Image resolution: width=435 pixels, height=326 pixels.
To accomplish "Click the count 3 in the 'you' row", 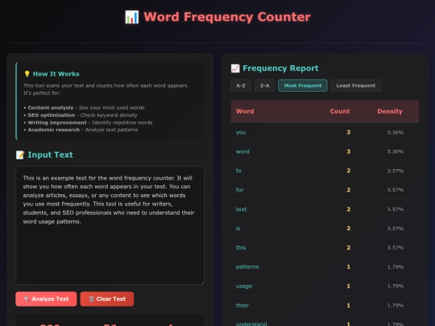I will [349, 132].
